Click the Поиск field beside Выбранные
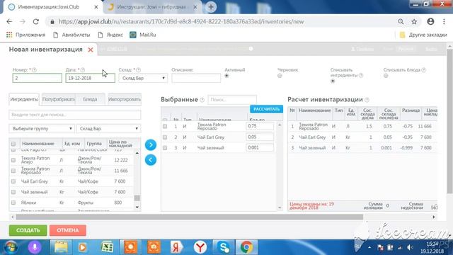Viewport: 453px width, 255px height. (232, 99)
